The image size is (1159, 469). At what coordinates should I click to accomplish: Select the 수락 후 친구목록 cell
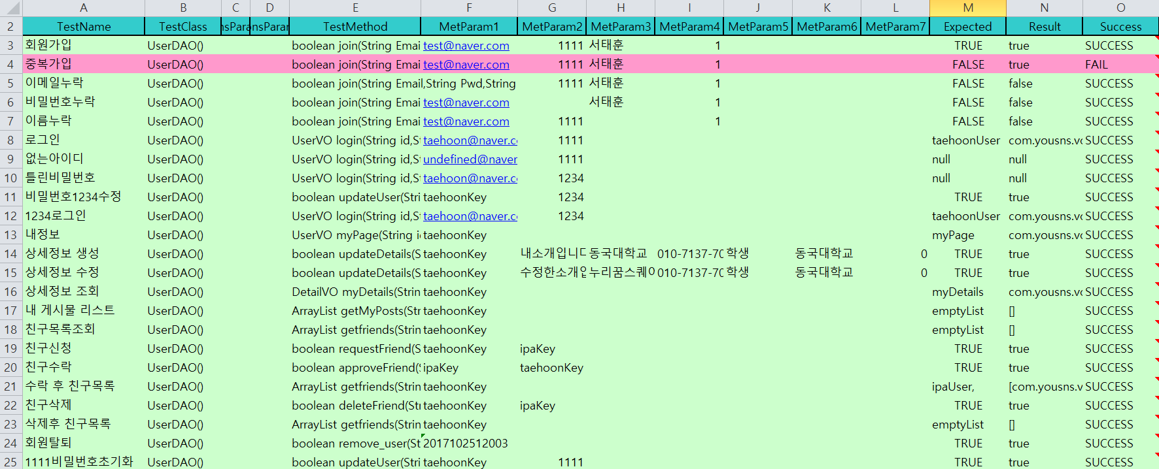(x=84, y=387)
